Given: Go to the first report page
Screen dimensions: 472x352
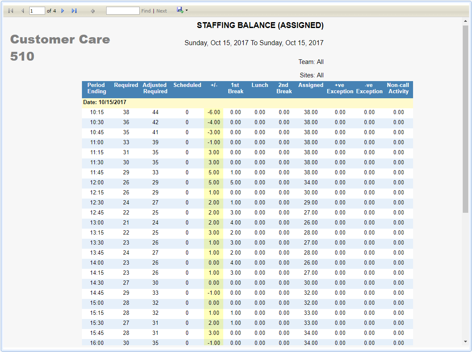Looking at the screenshot, I should coord(10,11).
